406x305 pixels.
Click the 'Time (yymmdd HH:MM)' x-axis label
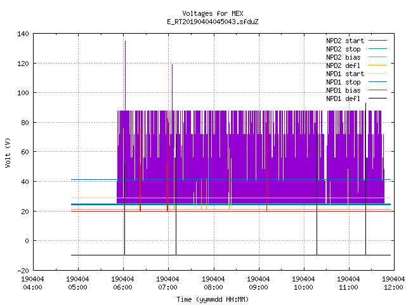pos(213,299)
